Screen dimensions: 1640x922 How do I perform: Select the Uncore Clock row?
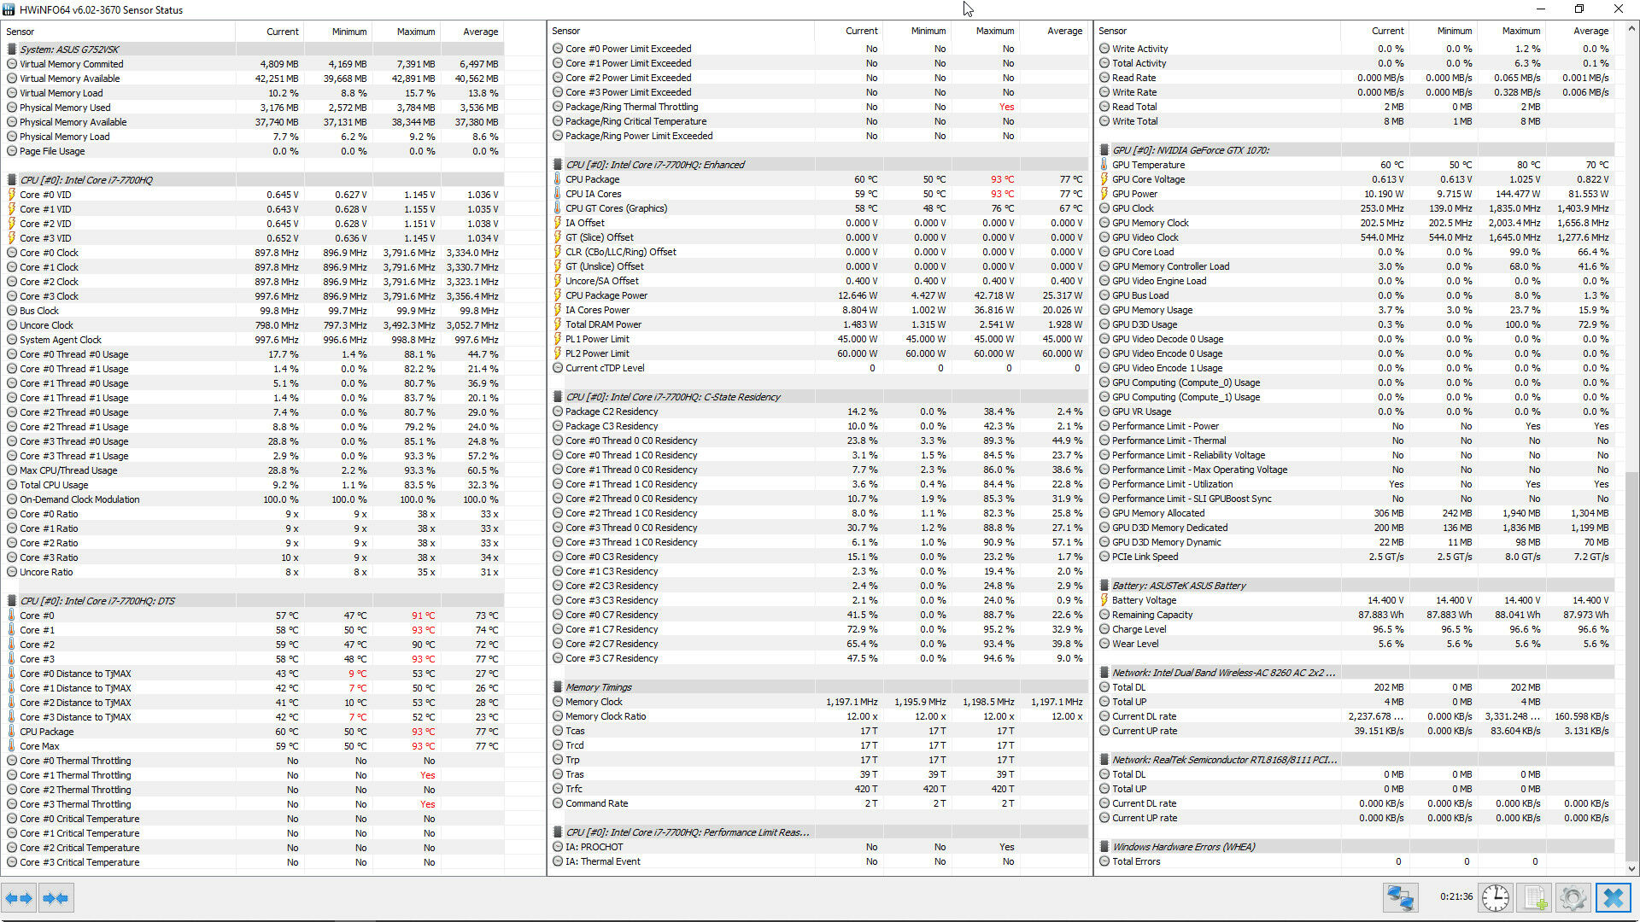click(x=254, y=325)
